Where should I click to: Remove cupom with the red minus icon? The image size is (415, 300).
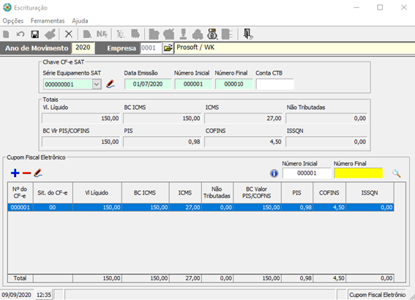coord(26,173)
